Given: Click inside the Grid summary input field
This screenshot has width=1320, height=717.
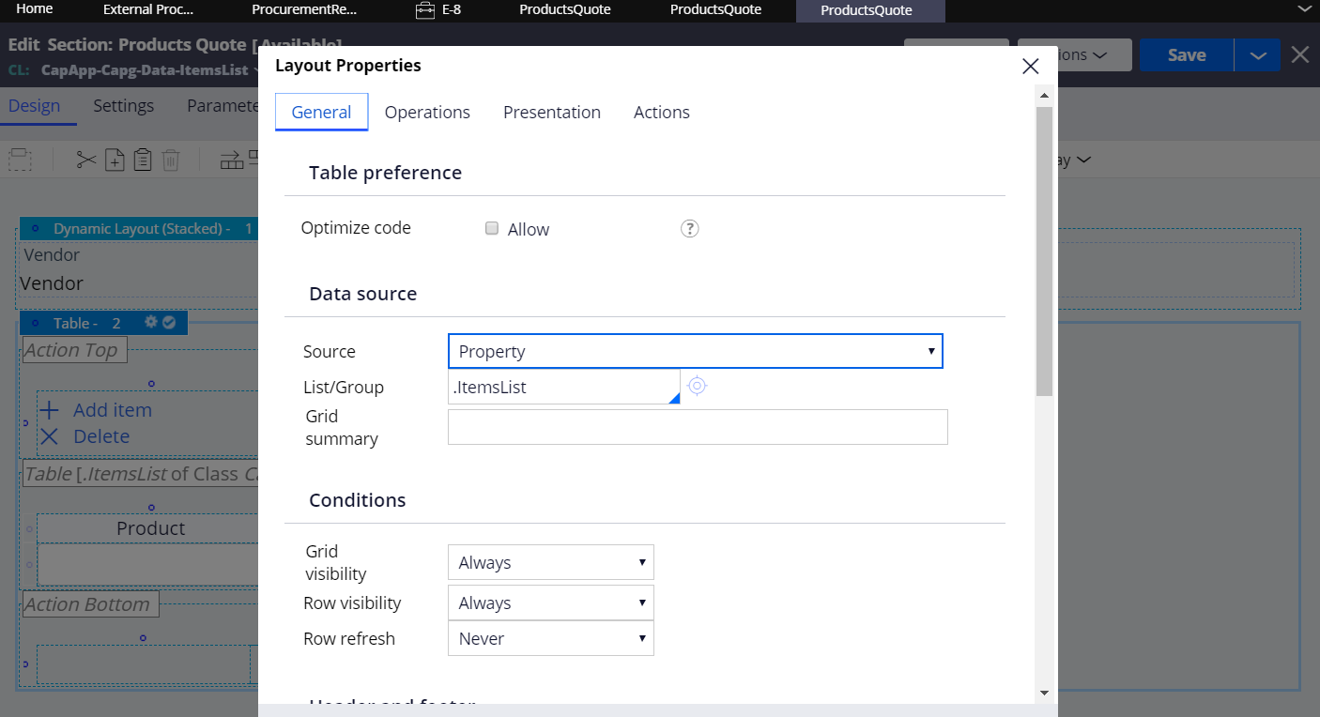Looking at the screenshot, I should click(698, 427).
